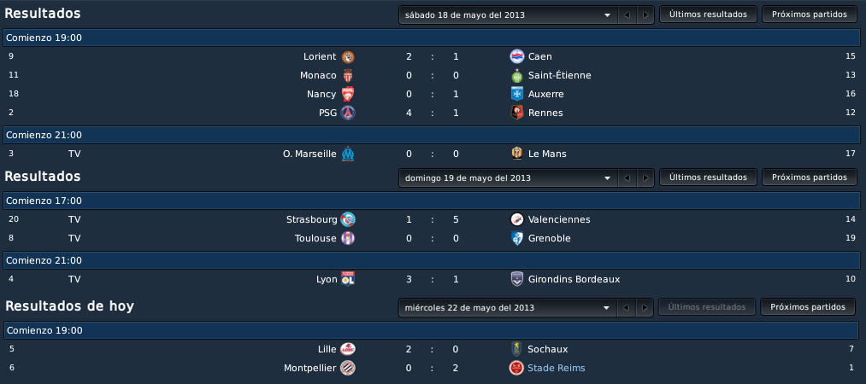This screenshot has height=384, width=866.
Task: Open the 'domingo 19 de mayo del 2013' dropdown
Action: click(x=508, y=178)
